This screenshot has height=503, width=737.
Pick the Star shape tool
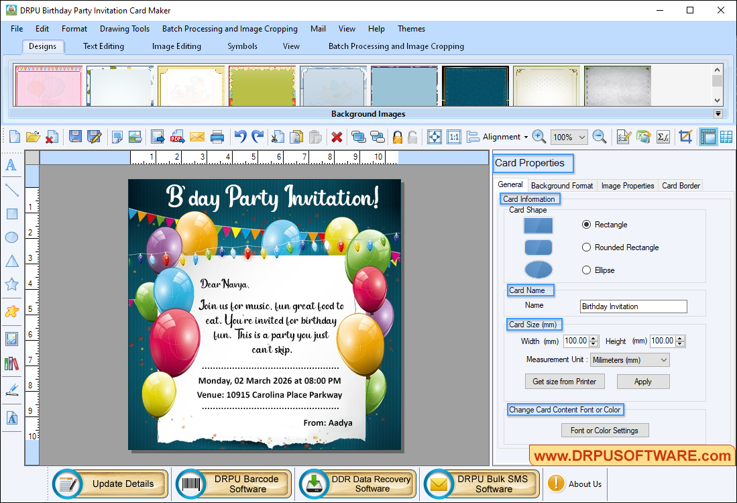click(x=11, y=284)
